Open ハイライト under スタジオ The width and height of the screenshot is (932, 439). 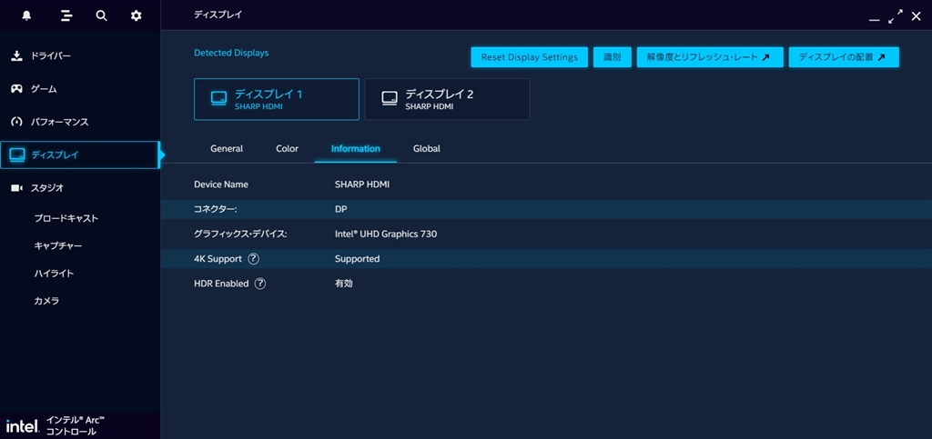[54, 274]
